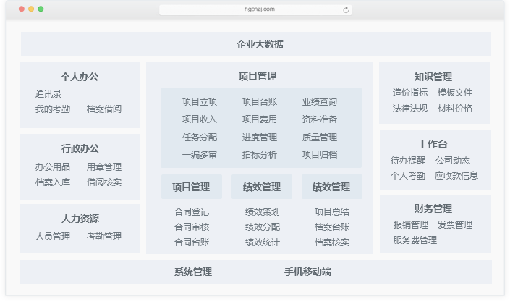Open 业绩查询 module link
This screenshot has width=510, height=304.
click(319, 102)
